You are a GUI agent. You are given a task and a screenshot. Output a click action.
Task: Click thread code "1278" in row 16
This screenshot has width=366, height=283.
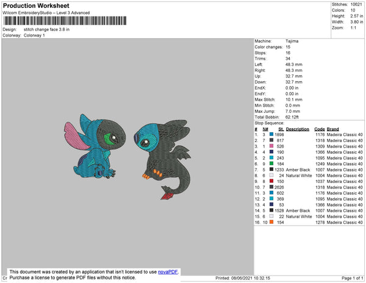(320, 223)
